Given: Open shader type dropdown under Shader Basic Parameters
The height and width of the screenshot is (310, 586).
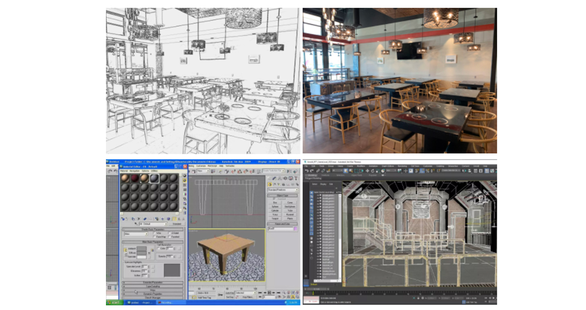Looking at the screenshot, I should click(x=136, y=234).
